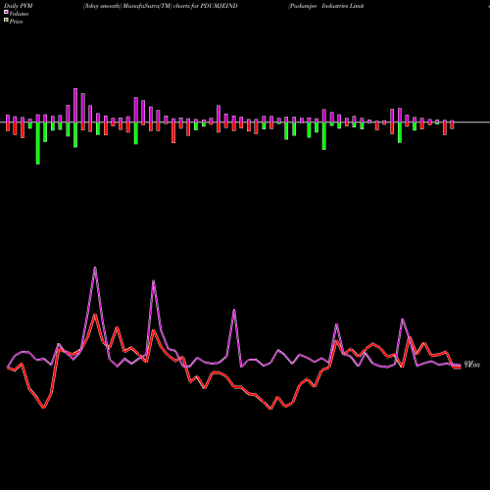Click the longest green bar below baseline
This screenshot has height=490, width=490.
click(x=38, y=143)
